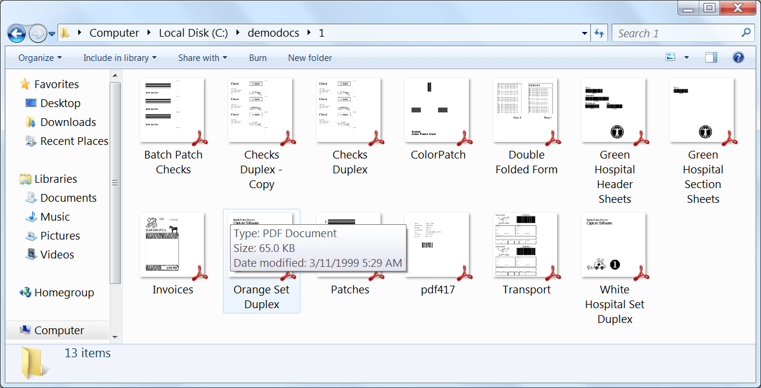Screen dimensions: 761x388
Task: Open the Include in library menu
Action: (x=119, y=57)
